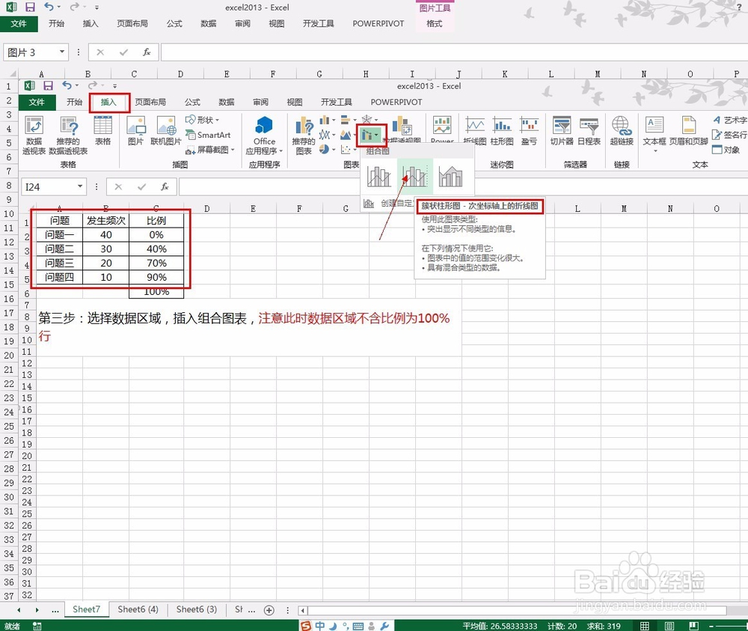Choose the first clustered column-line combo thumbnail
Image resolution: width=748 pixels, height=631 pixels.
379,176
